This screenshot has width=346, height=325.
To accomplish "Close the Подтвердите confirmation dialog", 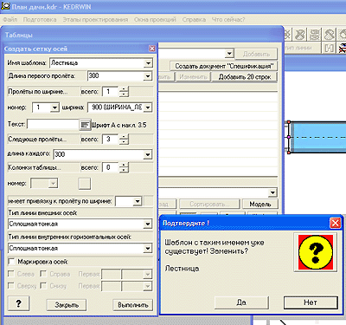I will click(335, 223).
